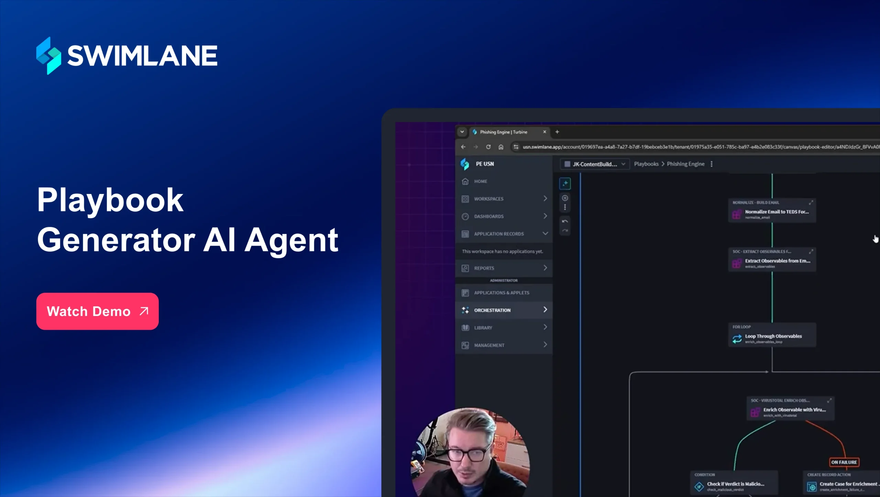Click the Dashboards gauge icon
Screen dimensions: 880x497
[465, 216]
